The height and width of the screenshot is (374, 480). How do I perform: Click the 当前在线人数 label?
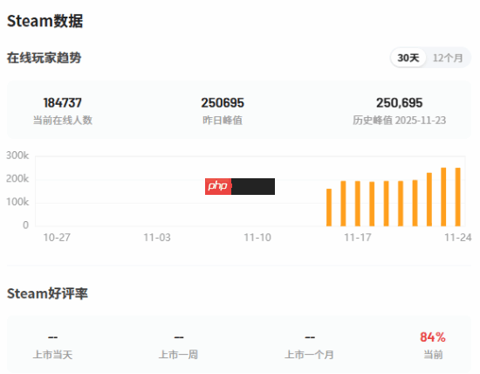pyautogui.click(x=63, y=121)
